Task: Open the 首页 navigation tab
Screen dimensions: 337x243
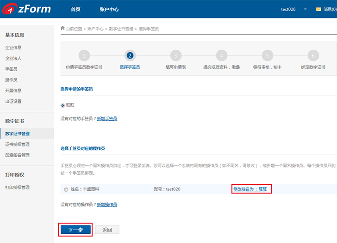Action: pyautogui.click(x=75, y=9)
